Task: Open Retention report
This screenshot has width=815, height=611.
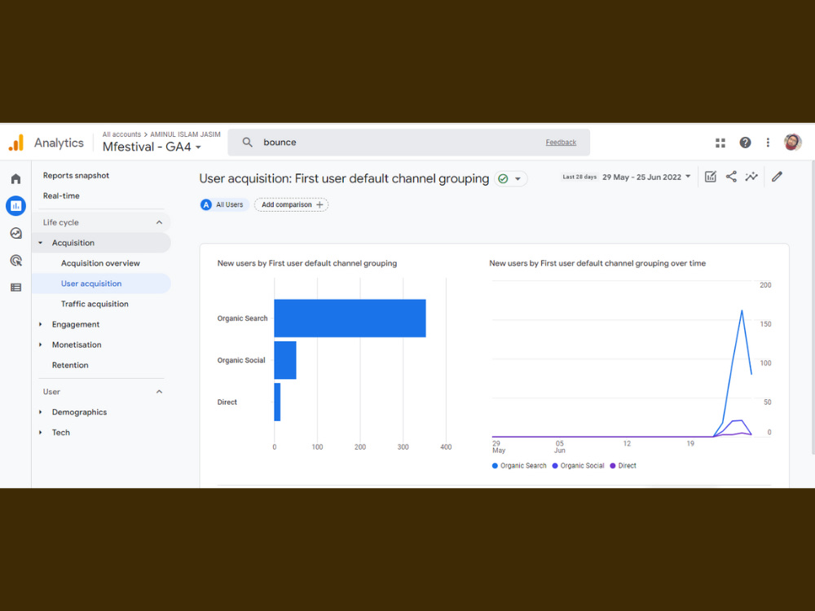Action: click(70, 365)
